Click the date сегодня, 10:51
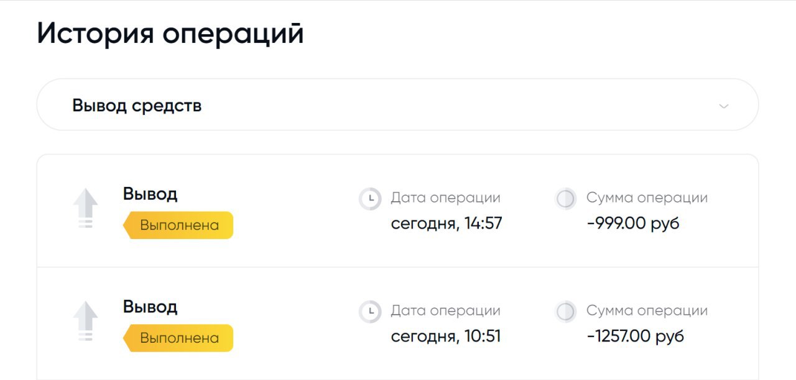Image resolution: width=796 pixels, height=380 pixels. [x=446, y=337]
